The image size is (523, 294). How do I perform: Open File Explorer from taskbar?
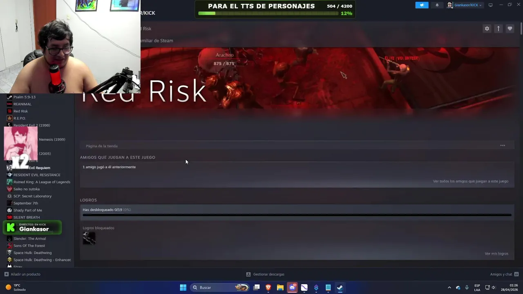click(280, 287)
